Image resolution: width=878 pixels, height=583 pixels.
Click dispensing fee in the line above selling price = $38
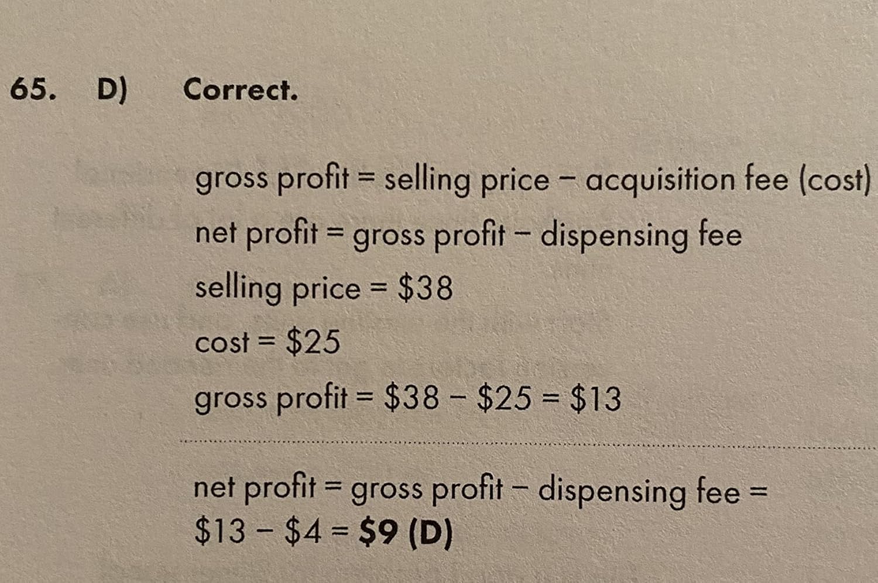[x=640, y=235]
